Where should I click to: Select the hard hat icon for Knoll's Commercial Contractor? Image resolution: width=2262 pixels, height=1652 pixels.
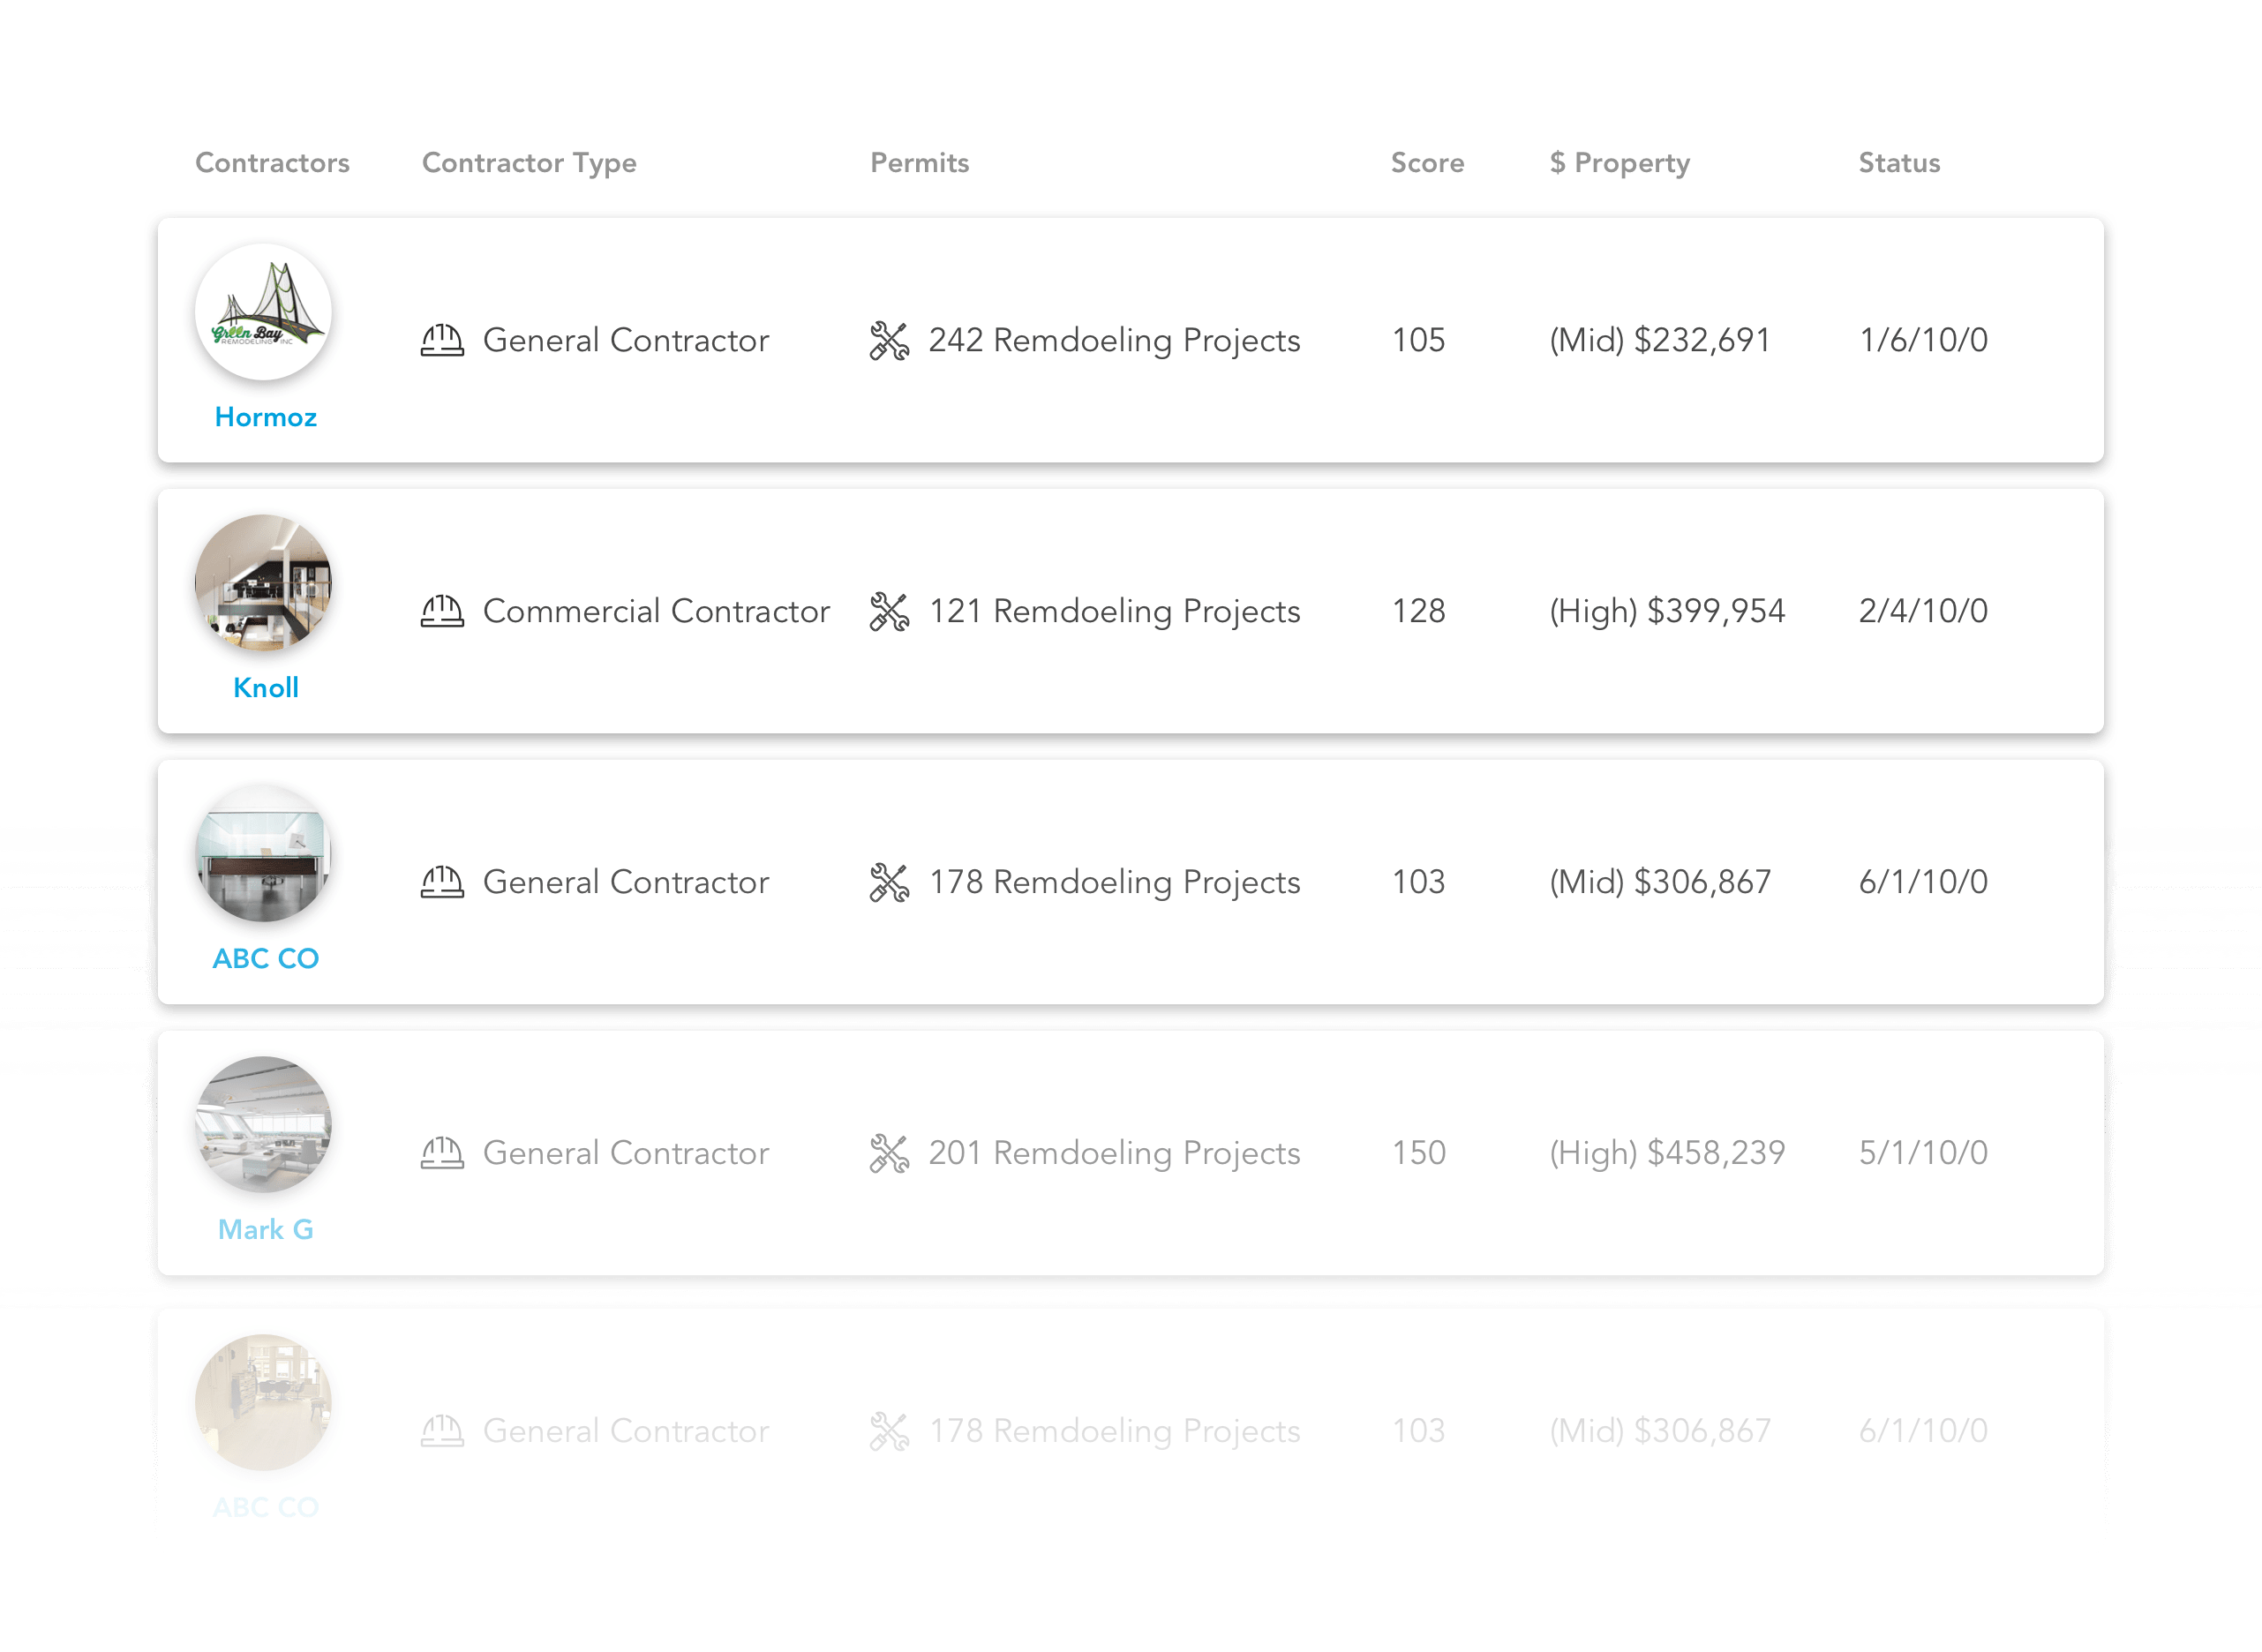tap(444, 610)
